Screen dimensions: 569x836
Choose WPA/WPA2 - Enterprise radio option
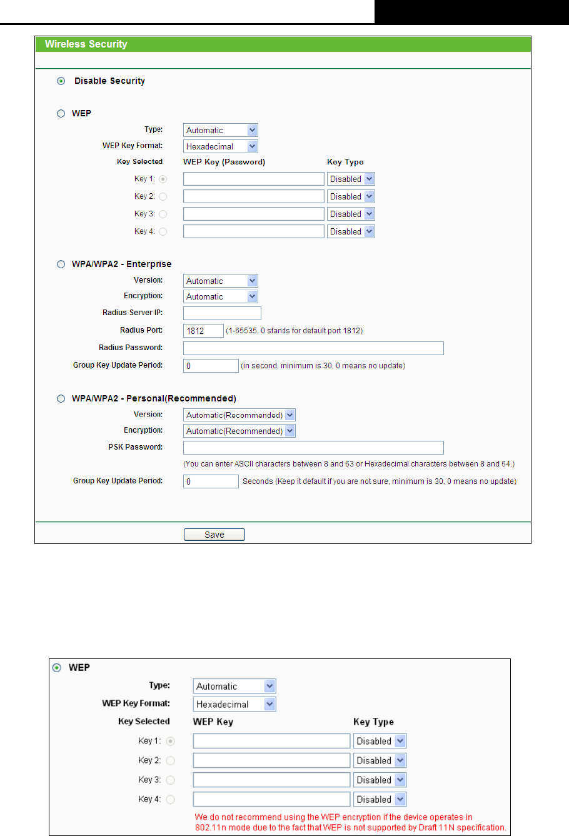[x=61, y=264]
